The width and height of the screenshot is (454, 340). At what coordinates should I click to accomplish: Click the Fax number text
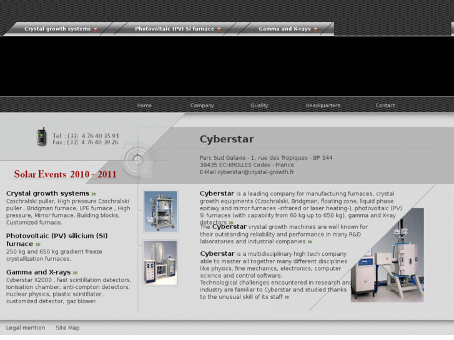[x=86, y=142]
